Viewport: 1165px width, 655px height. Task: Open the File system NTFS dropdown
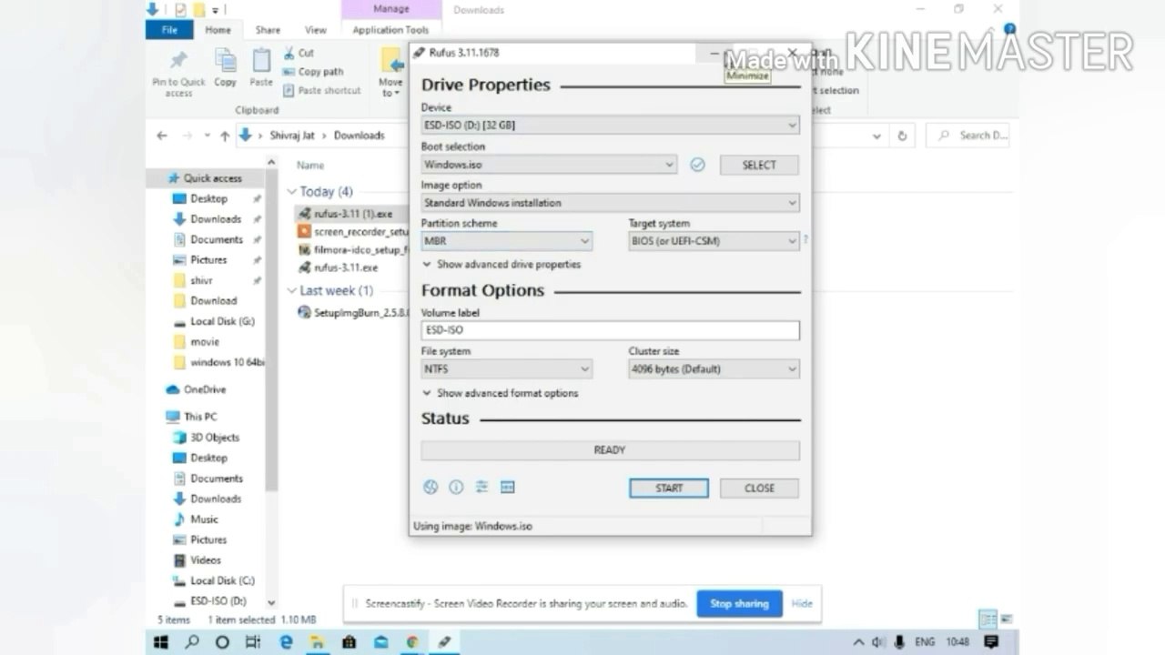pyautogui.click(x=507, y=368)
